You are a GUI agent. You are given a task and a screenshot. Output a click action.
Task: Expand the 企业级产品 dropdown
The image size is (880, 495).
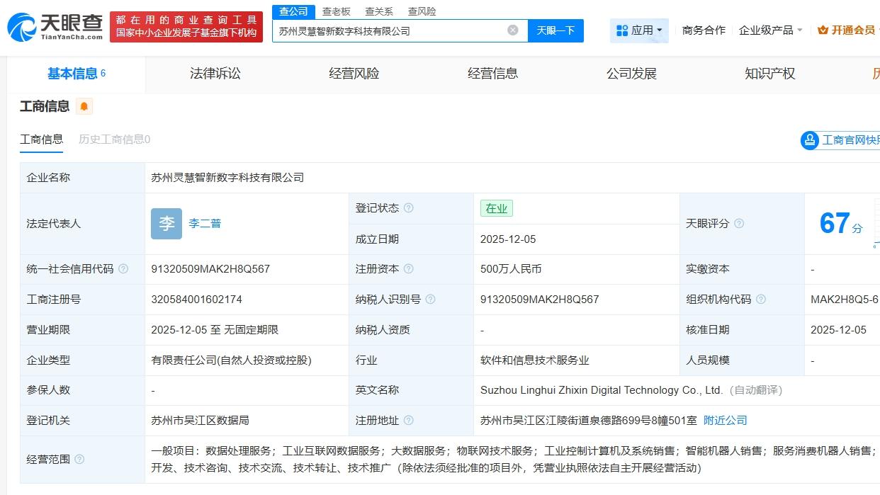pyautogui.click(x=770, y=30)
